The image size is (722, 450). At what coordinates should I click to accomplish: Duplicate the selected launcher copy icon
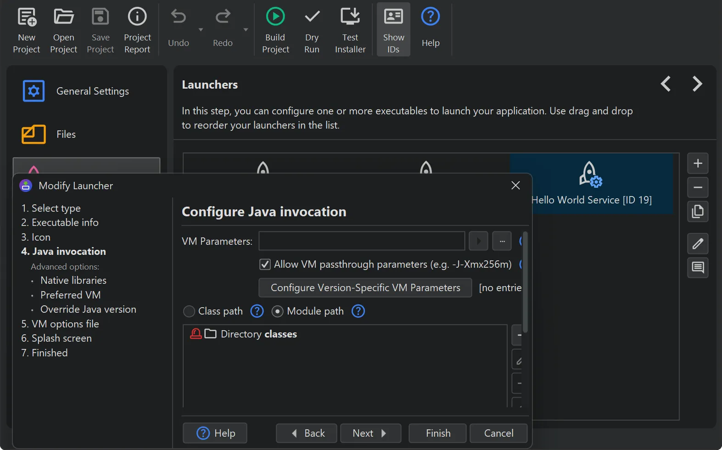coord(698,211)
